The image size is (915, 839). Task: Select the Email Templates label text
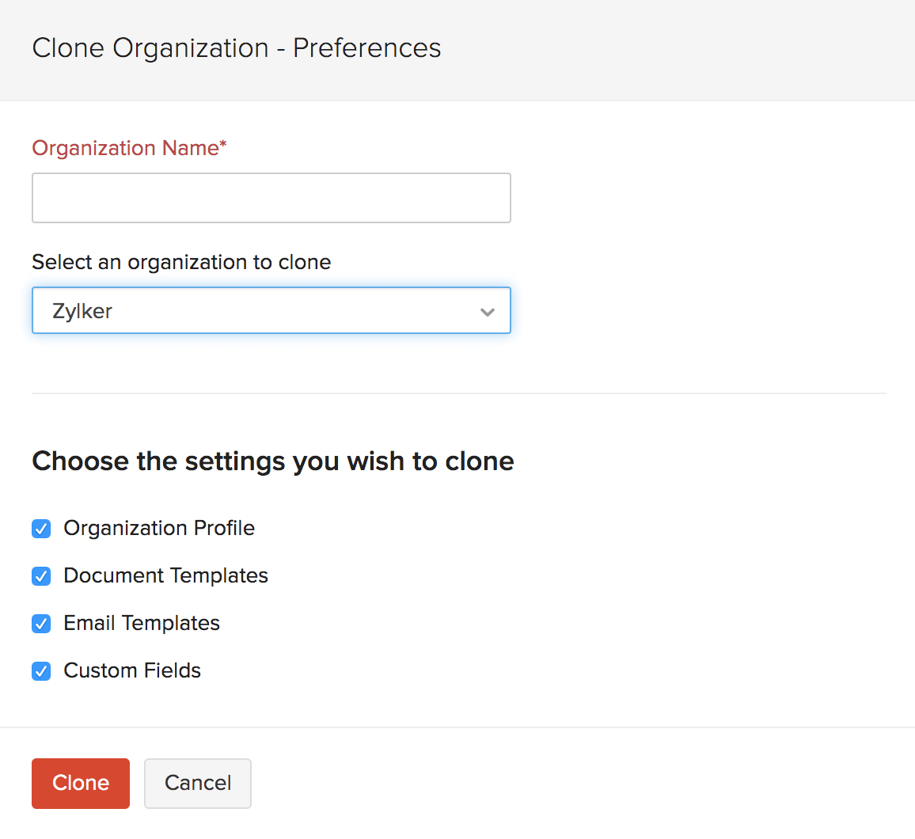(x=142, y=623)
